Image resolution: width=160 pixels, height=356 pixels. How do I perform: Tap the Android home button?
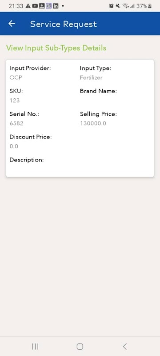point(80,346)
